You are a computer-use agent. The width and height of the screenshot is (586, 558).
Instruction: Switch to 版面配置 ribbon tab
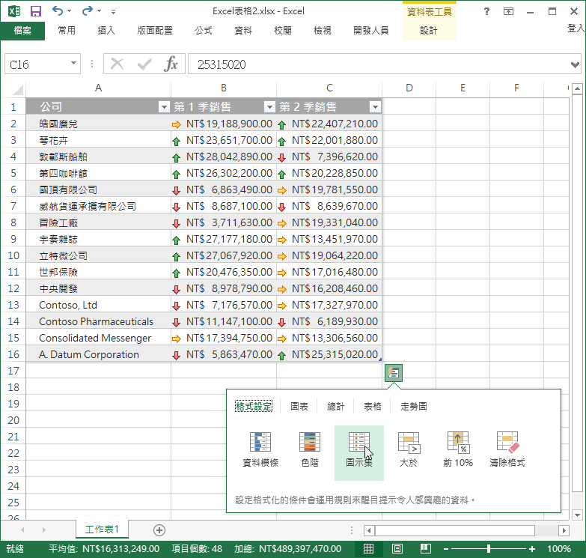pyautogui.click(x=155, y=31)
